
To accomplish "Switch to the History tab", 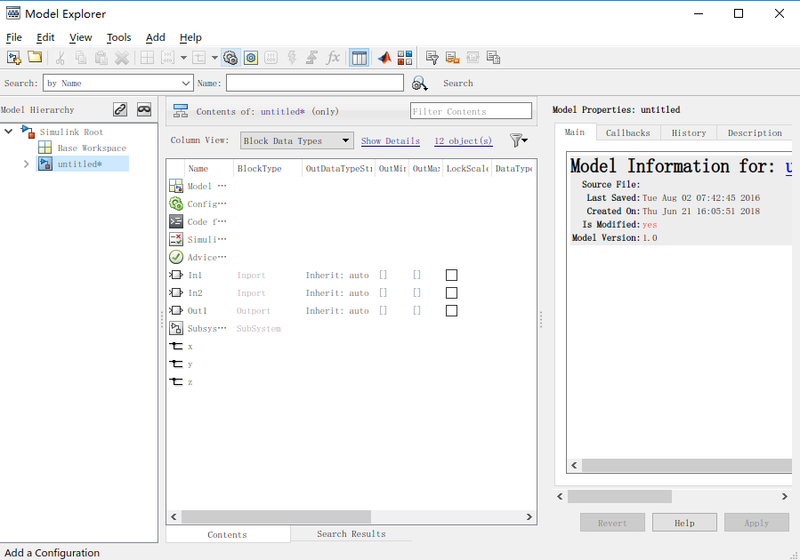I will (x=689, y=132).
